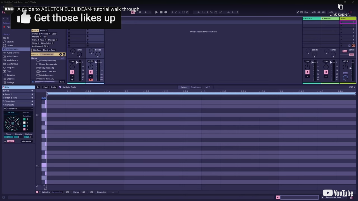Open the Samples library category
Image resolution: width=358 pixels, height=201 pixels.
click(x=11, y=75)
